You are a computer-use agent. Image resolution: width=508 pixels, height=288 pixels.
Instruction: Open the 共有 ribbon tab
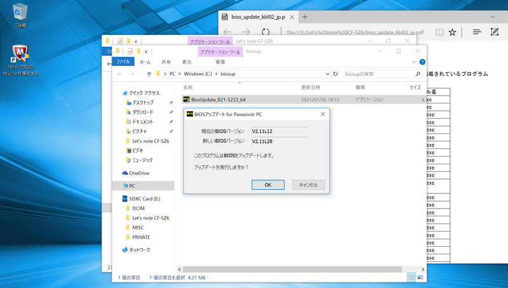166,62
